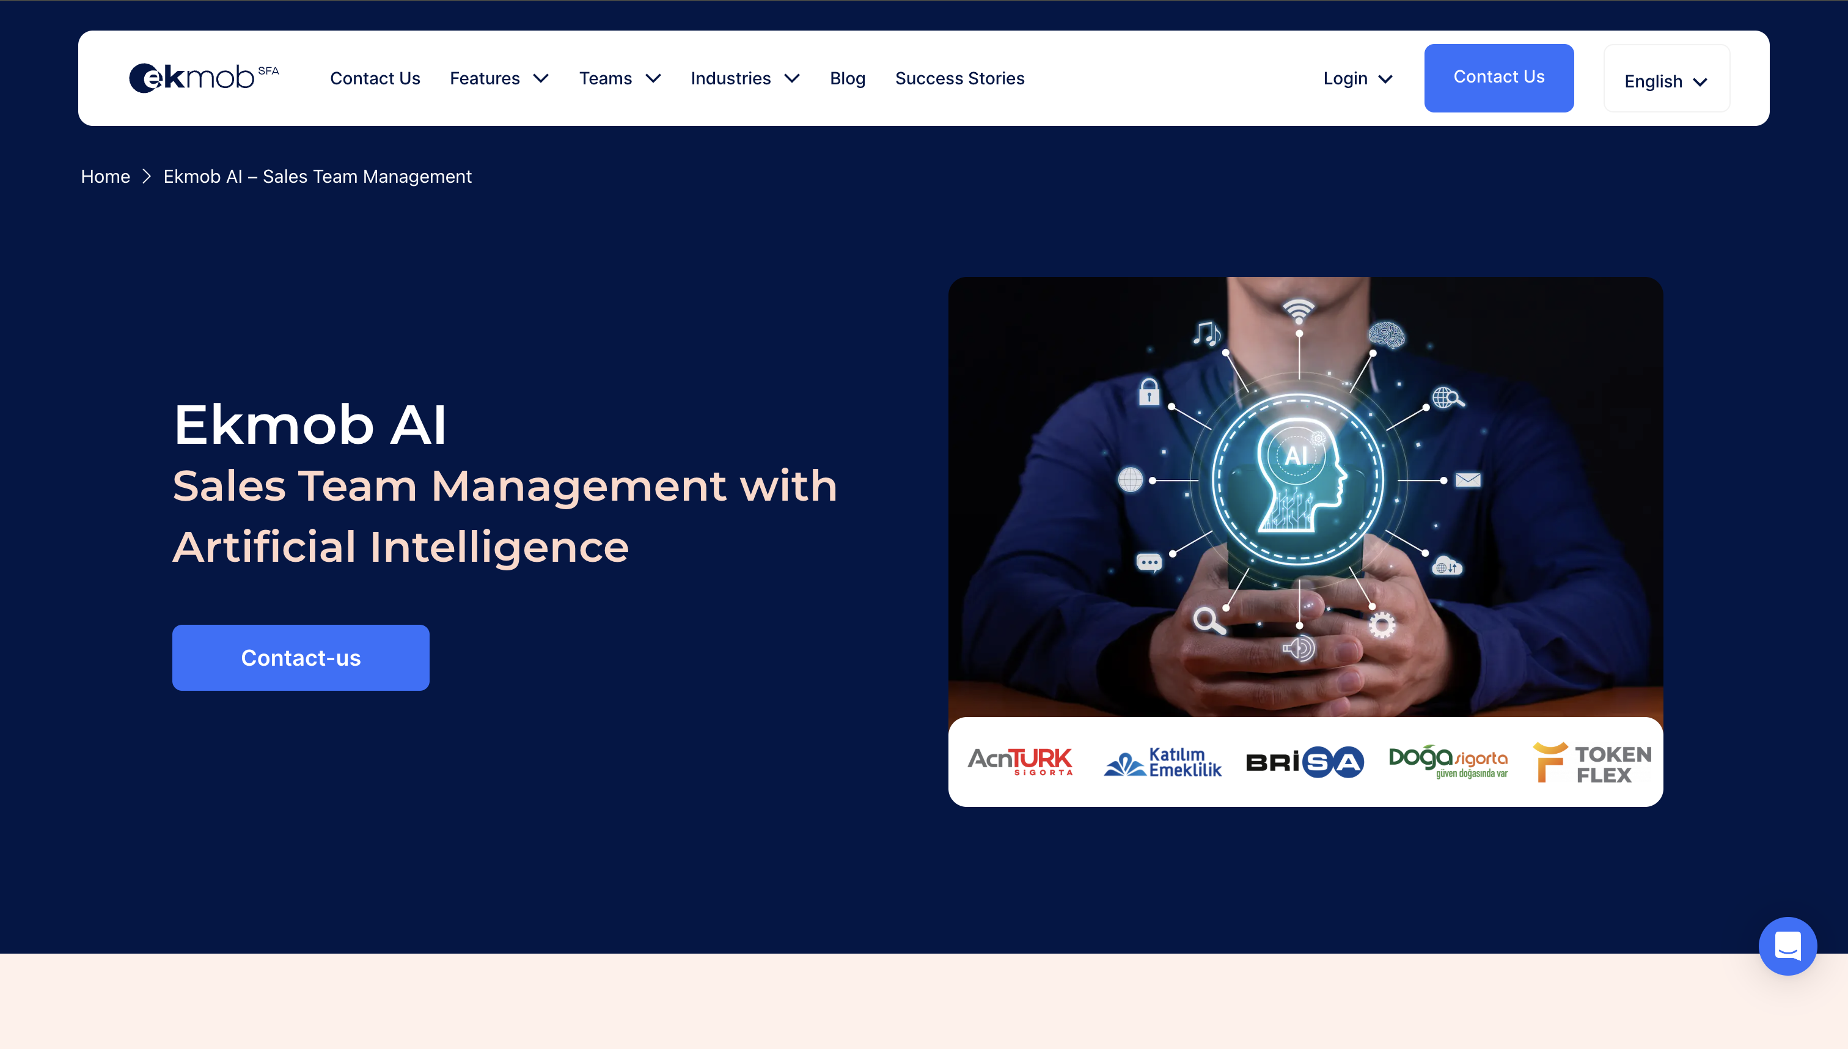The width and height of the screenshot is (1848, 1049).
Task: Follow the Home breadcrumb link
Action: [105, 177]
